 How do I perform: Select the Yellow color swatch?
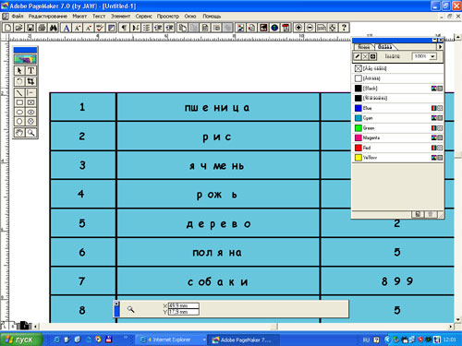click(x=397, y=158)
